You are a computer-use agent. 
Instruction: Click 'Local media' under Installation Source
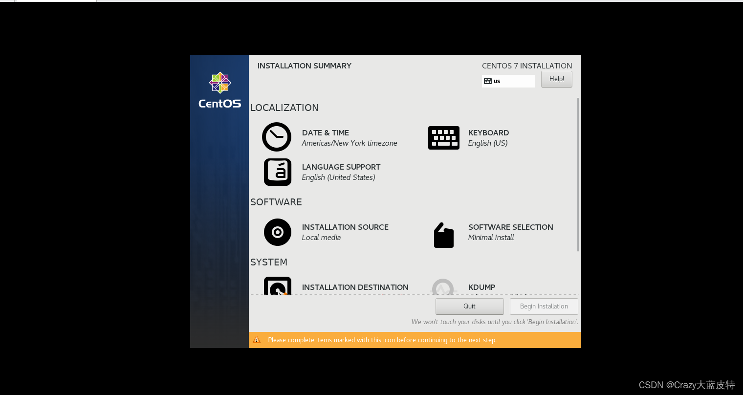click(321, 237)
